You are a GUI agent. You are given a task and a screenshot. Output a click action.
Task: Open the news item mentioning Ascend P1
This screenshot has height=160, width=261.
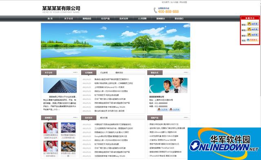coord(109,87)
